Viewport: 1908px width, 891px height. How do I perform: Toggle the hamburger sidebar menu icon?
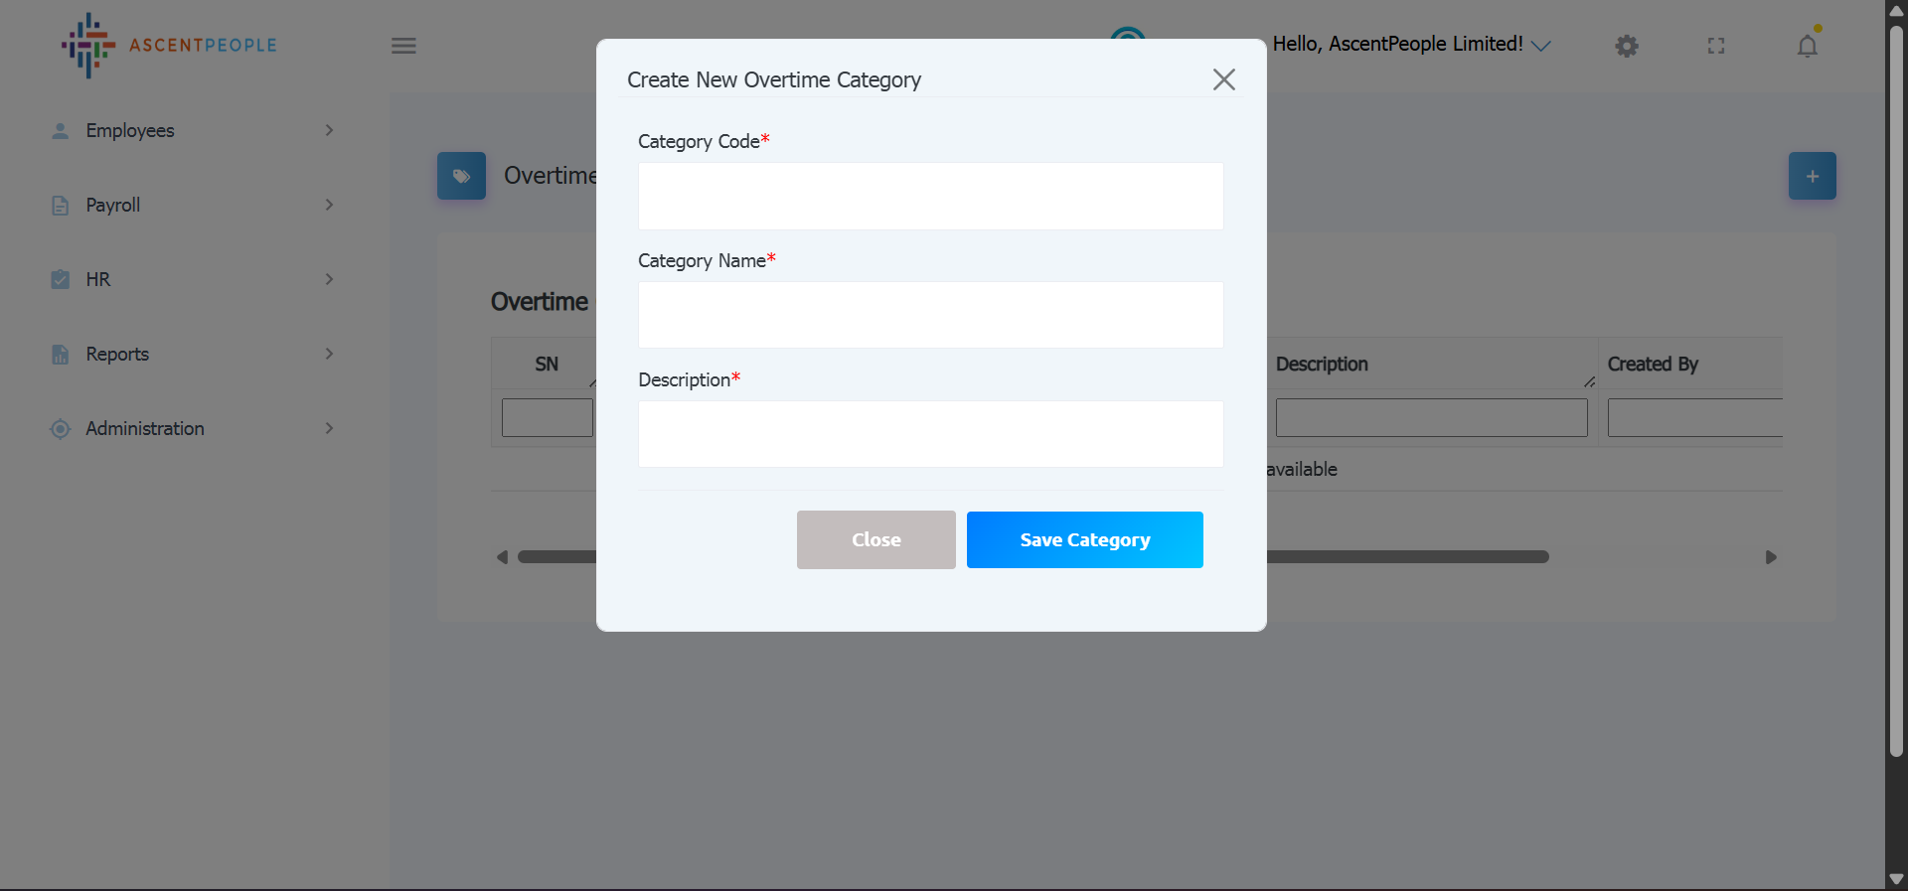pos(403,46)
